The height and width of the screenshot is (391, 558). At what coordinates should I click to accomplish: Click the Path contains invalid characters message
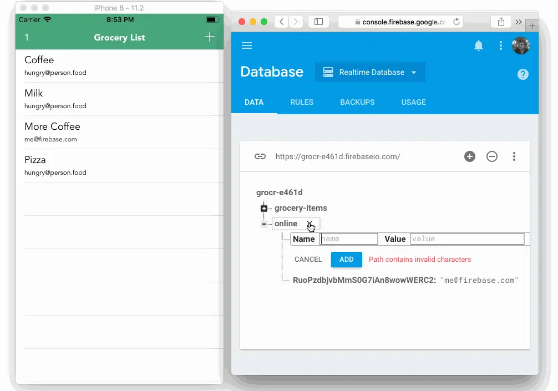(420, 260)
